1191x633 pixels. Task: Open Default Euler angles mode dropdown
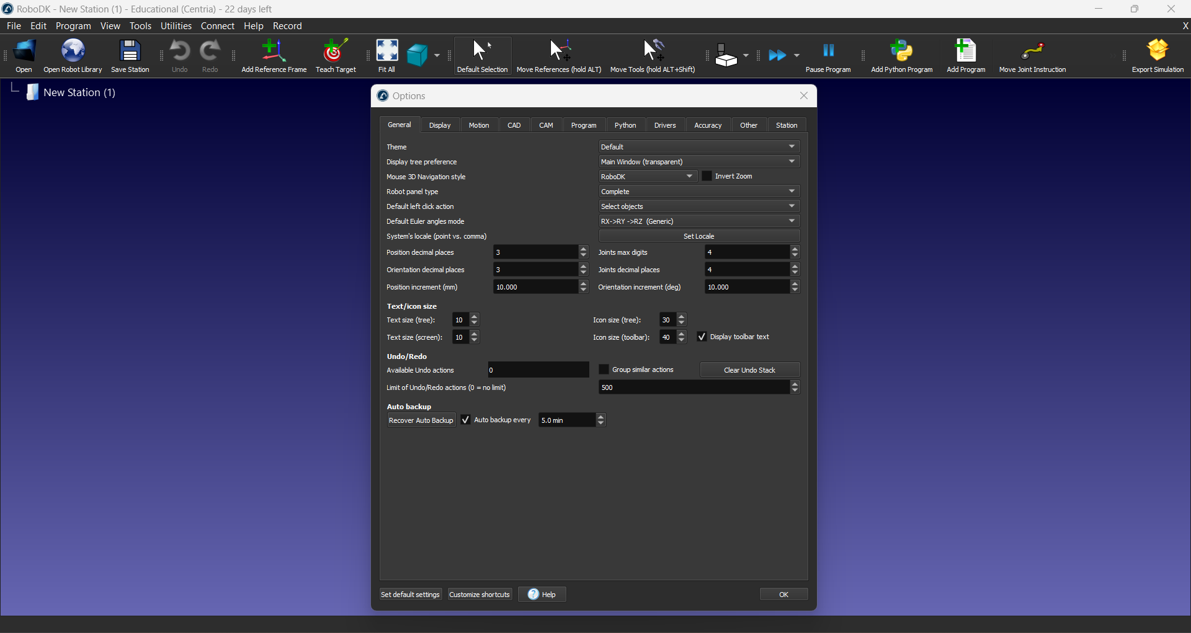pos(699,221)
